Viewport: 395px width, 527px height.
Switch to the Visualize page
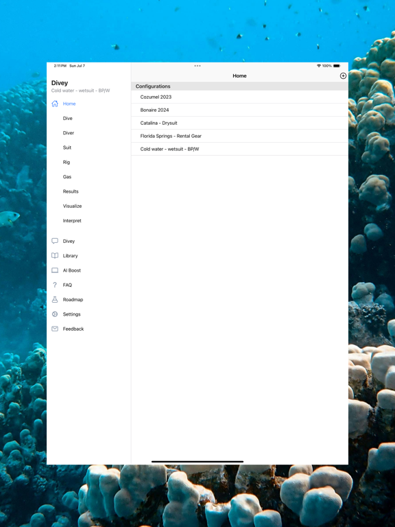[x=72, y=206]
